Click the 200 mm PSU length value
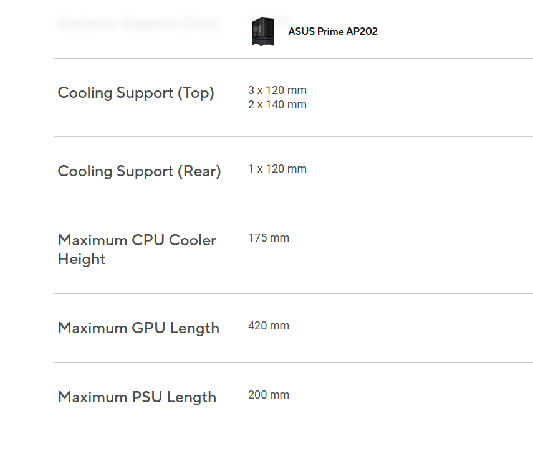Screen dimensions: 533x449 pos(269,395)
